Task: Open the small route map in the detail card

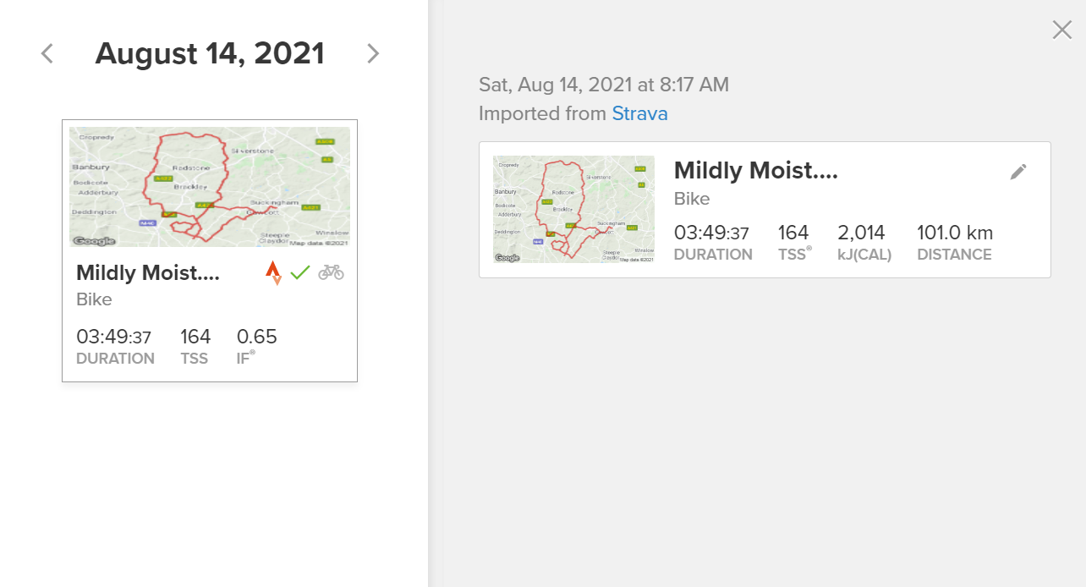Action: [x=573, y=209]
